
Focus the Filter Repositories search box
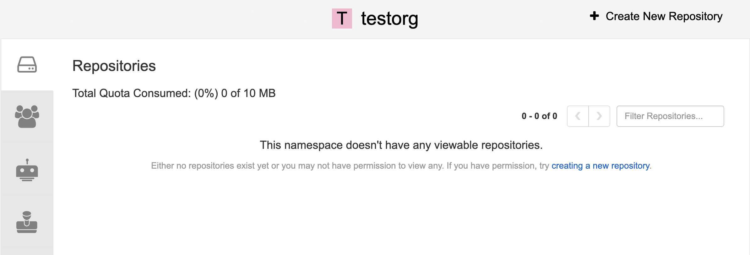(670, 116)
